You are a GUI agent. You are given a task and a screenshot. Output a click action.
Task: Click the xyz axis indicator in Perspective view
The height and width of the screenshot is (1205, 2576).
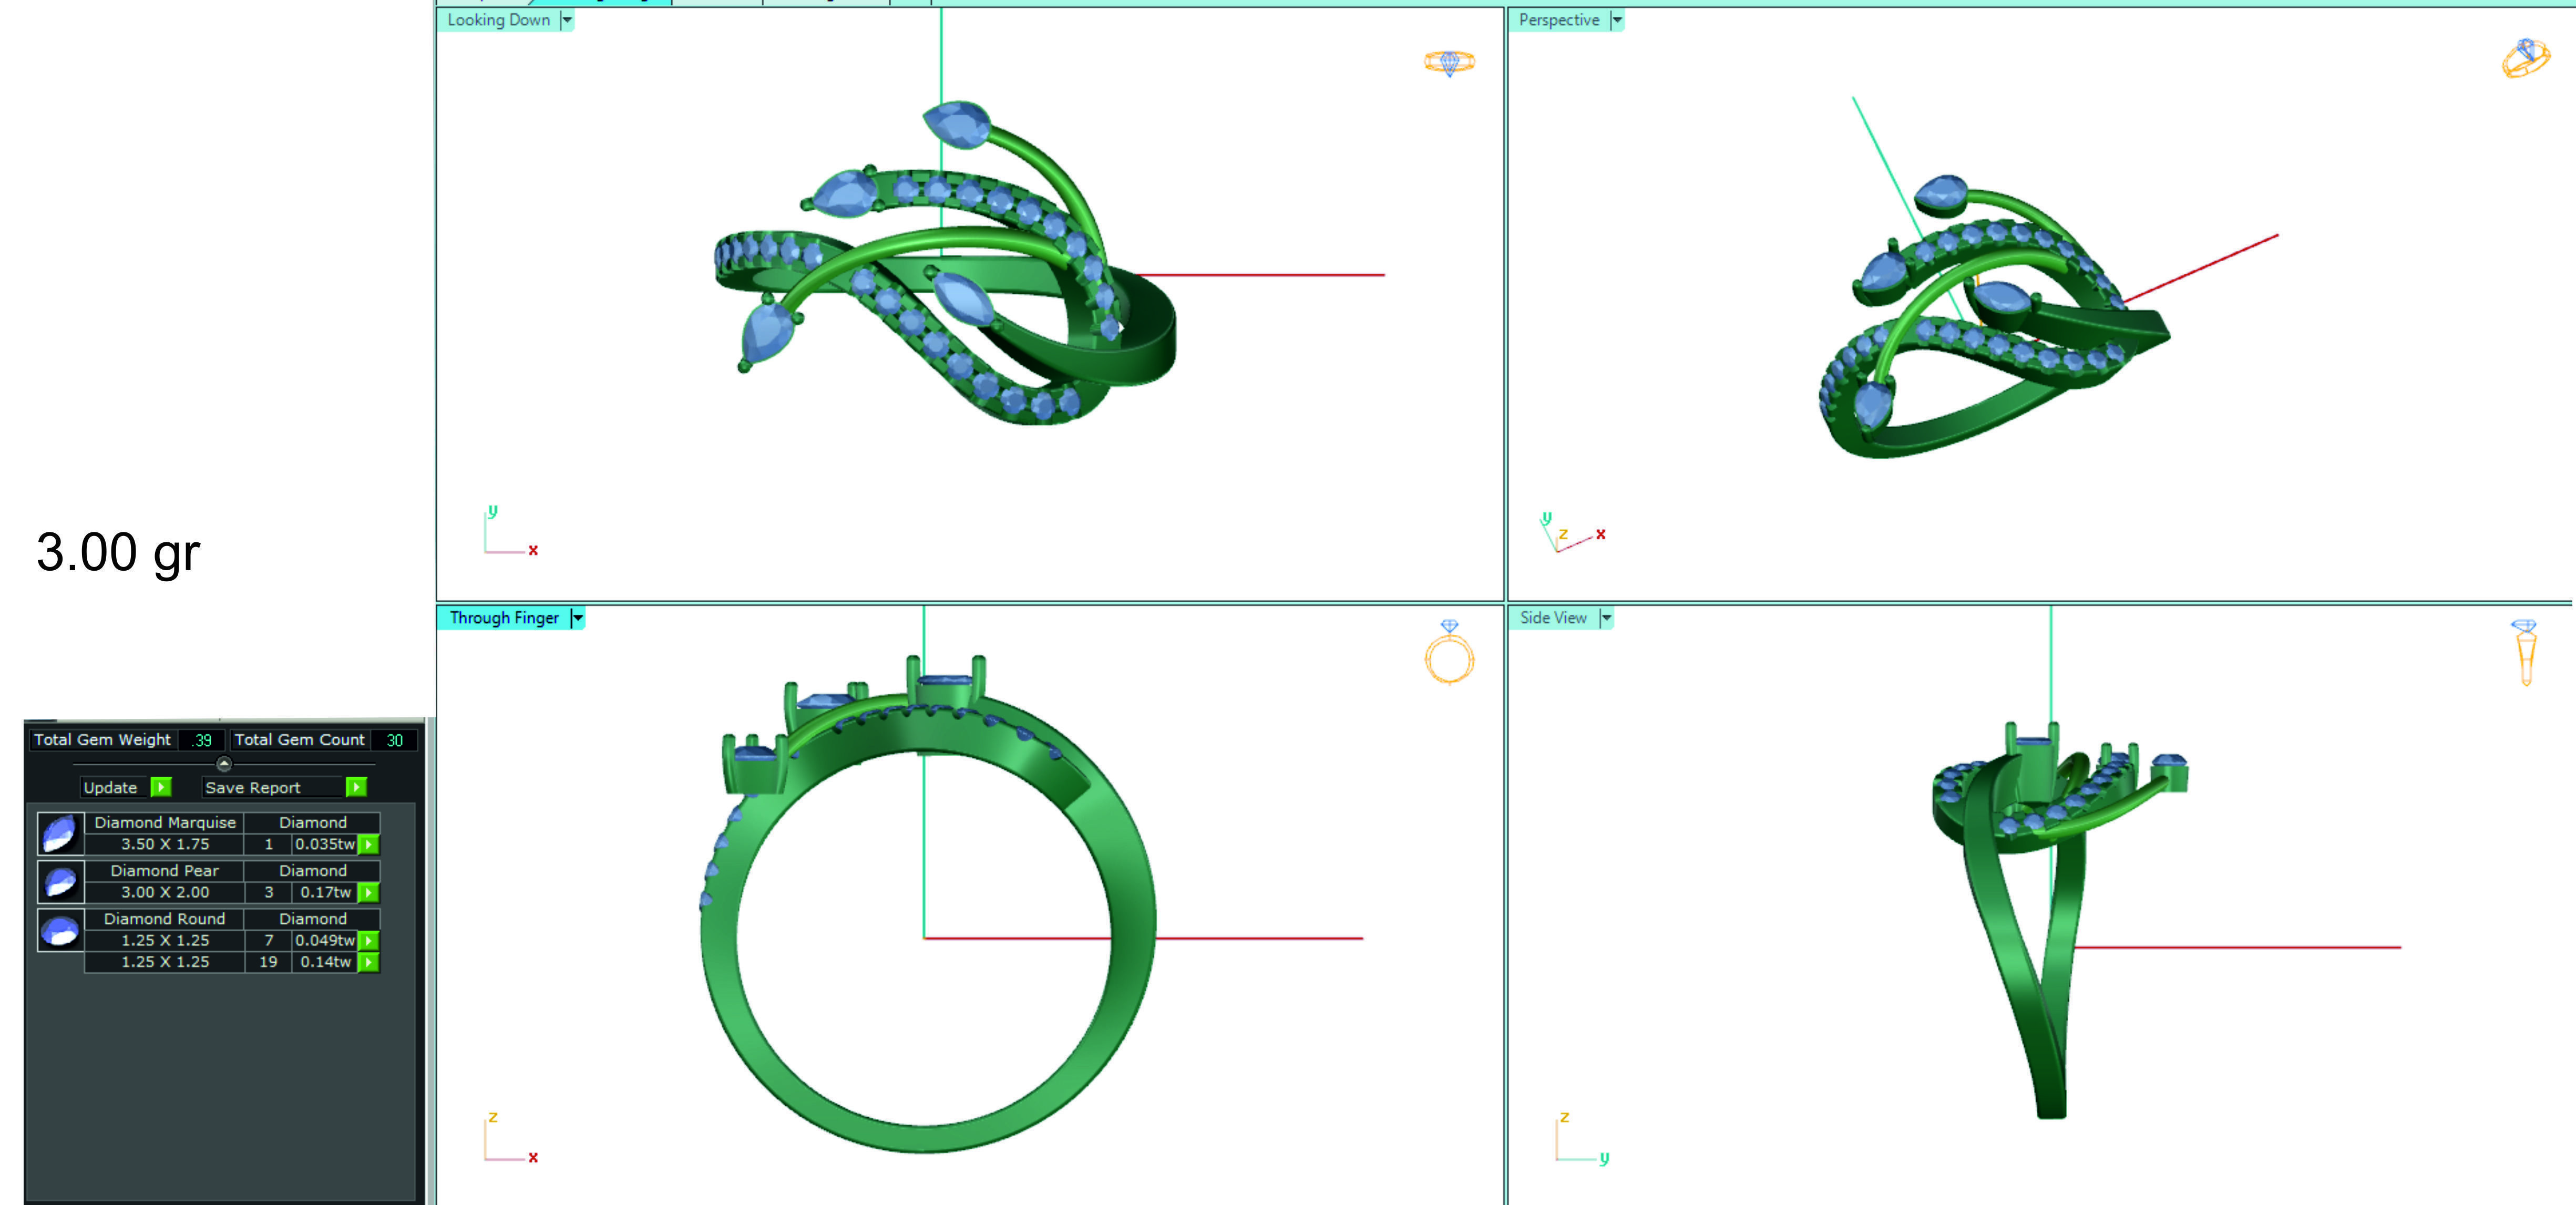(1572, 532)
